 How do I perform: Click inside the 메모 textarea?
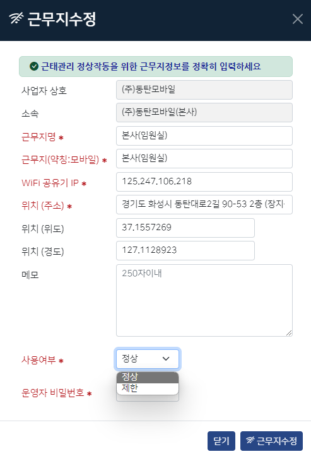[204, 300]
